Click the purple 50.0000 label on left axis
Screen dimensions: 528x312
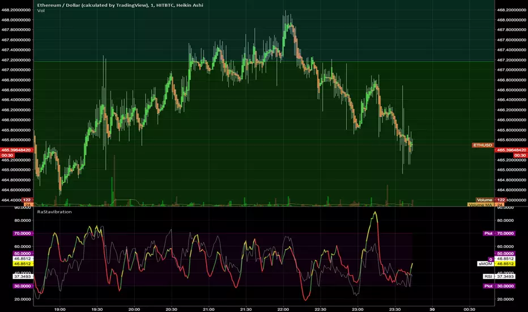[x=23, y=253]
